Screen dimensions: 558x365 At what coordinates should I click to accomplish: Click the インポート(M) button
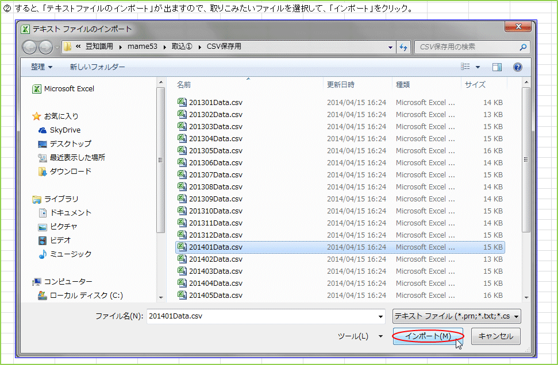tap(428, 336)
